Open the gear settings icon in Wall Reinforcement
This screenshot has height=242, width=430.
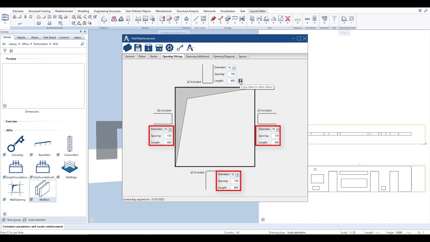click(x=169, y=48)
